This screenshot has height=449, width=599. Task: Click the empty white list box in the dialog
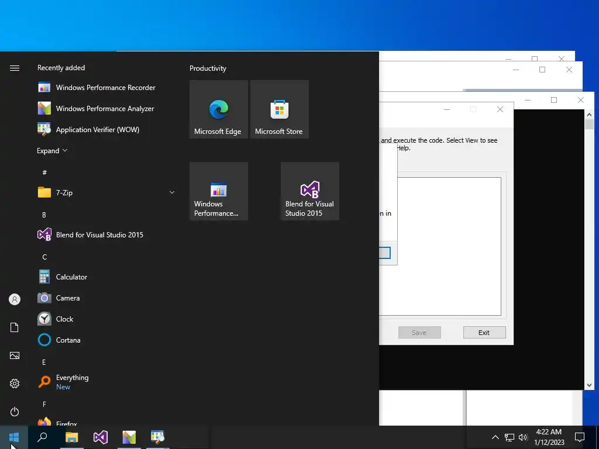(449, 246)
